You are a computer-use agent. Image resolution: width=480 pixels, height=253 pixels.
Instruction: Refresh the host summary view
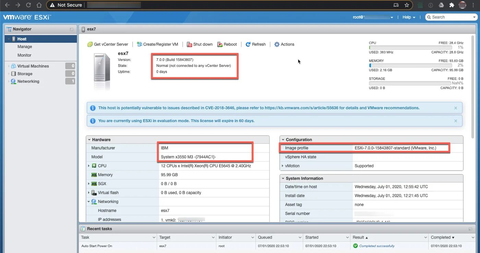pos(255,44)
